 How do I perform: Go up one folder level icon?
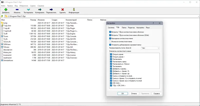(2, 16)
